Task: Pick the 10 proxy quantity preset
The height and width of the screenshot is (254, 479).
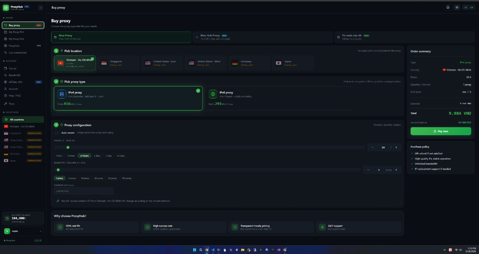Action: pyautogui.click(x=85, y=178)
